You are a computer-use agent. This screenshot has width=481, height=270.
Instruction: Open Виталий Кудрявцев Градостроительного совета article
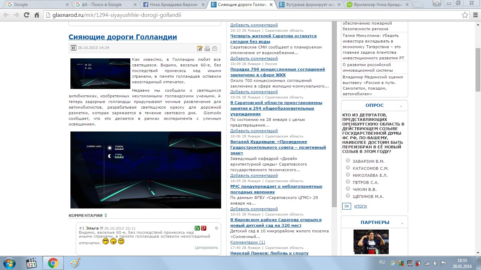click(x=278, y=147)
